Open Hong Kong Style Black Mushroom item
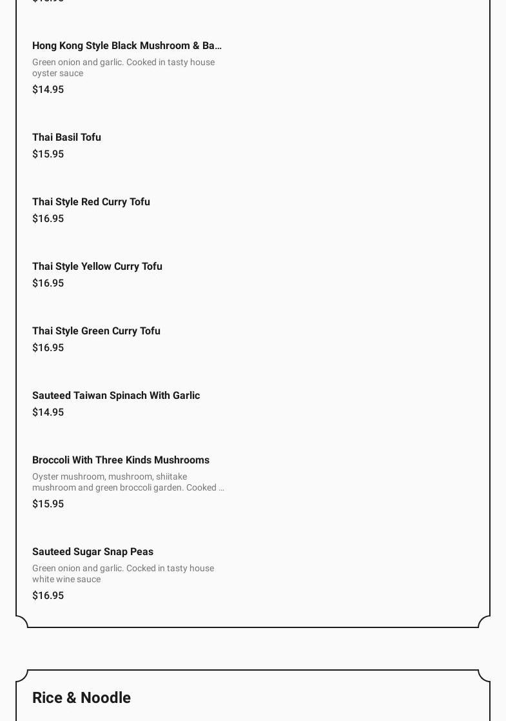Screen dimensions: 506x721 click(127, 46)
